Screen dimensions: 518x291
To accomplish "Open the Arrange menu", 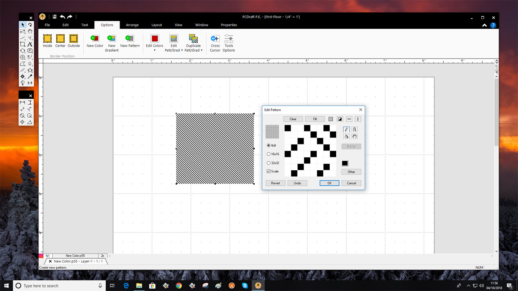I will coord(132,25).
